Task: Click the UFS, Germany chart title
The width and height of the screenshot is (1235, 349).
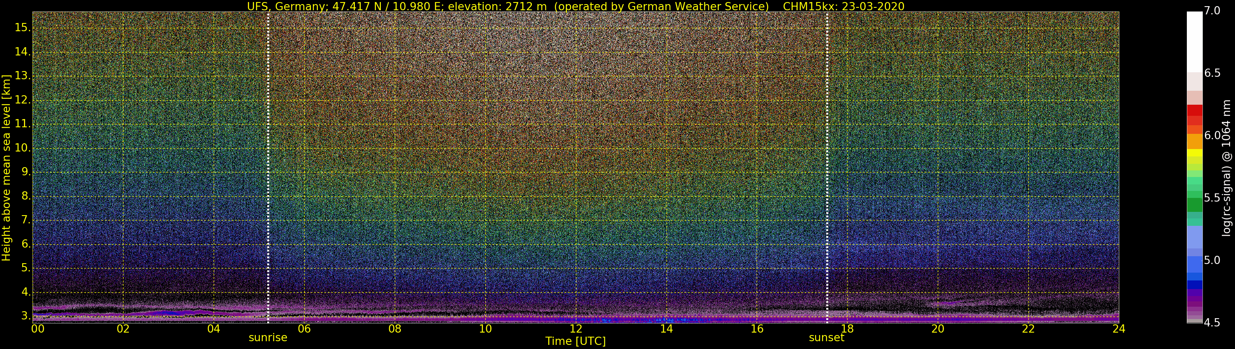Action: pyautogui.click(x=508, y=6)
